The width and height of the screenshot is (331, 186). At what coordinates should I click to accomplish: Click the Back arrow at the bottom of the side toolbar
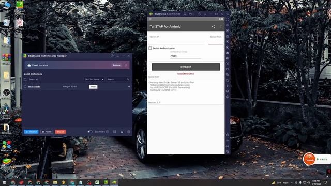(x=228, y=141)
